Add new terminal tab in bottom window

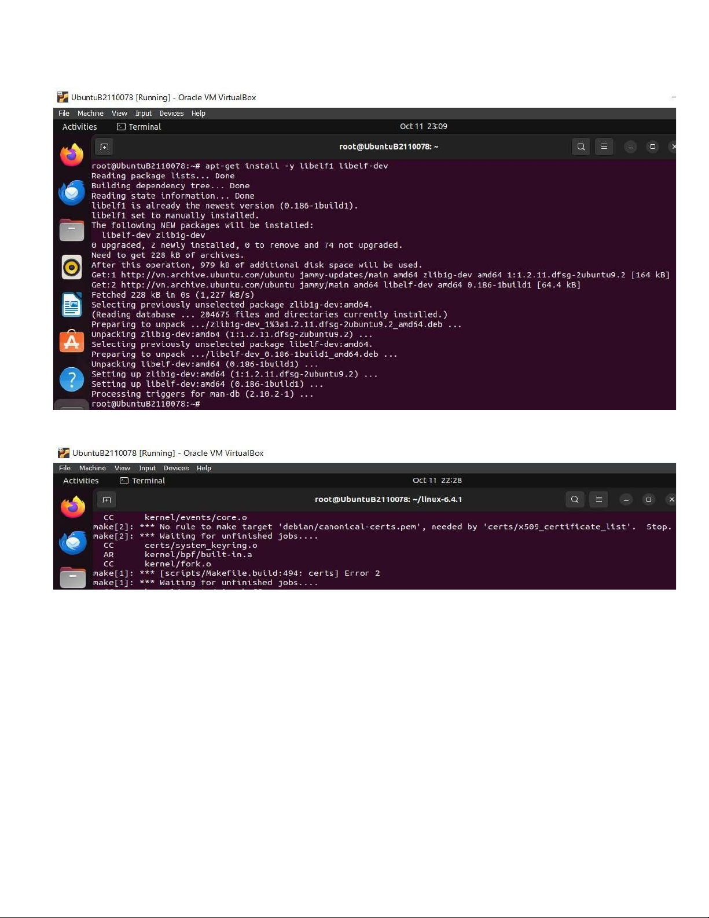point(106,500)
